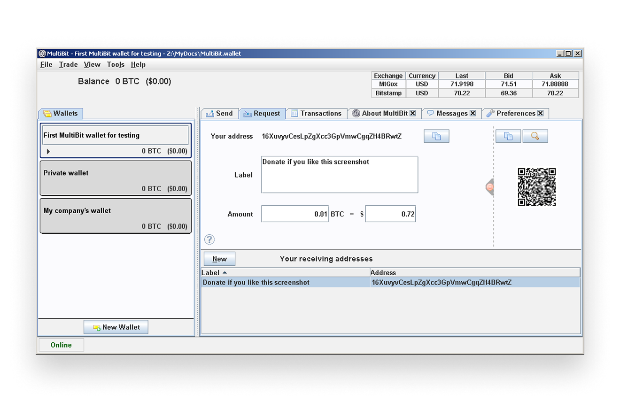Image resolution: width=620 pixels, height=417 pixels.
Task: Sort by Address column header
Action: coord(475,272)
